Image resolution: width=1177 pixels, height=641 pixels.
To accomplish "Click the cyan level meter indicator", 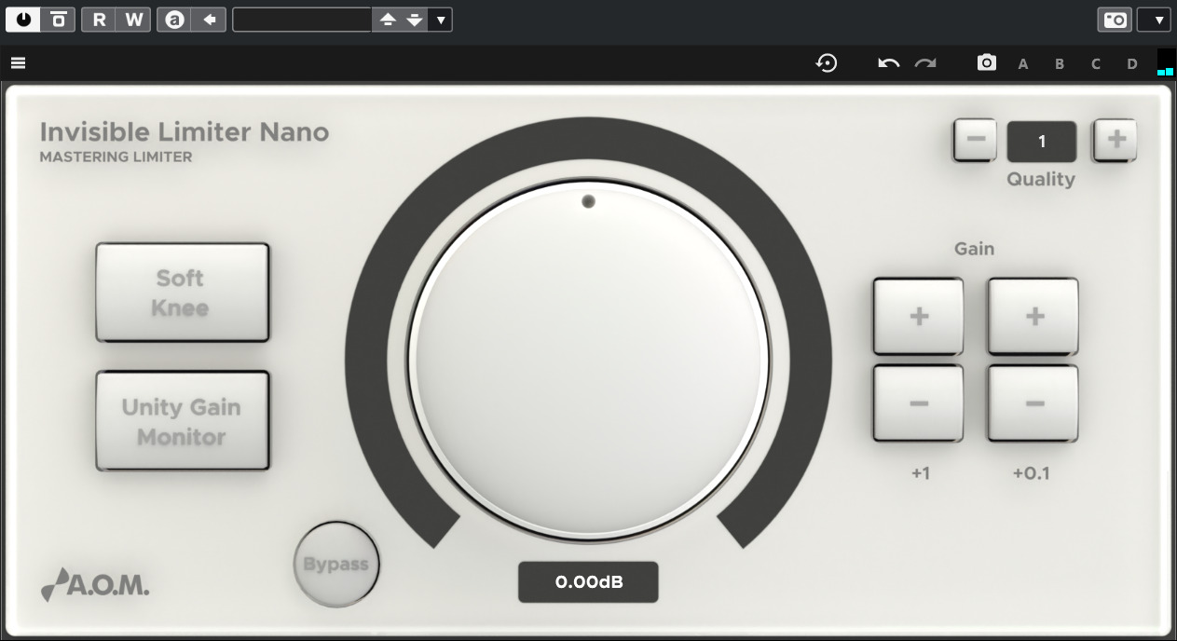I will 1165,63.
